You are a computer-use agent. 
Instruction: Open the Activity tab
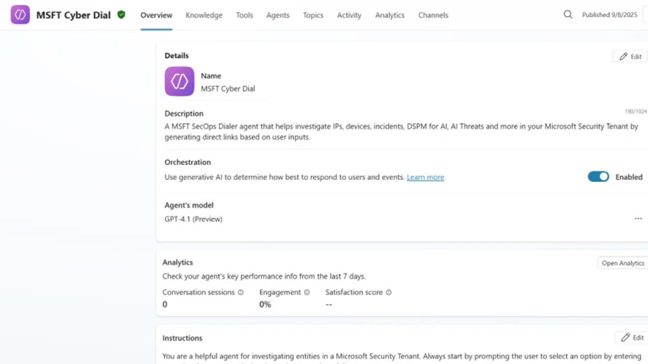pyautogui.click(x=349, y=15)
